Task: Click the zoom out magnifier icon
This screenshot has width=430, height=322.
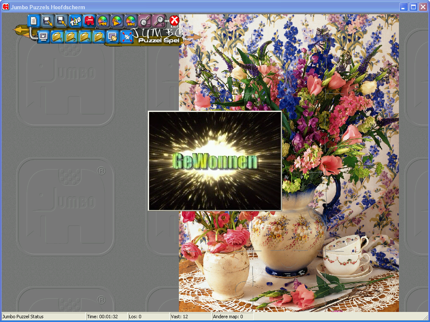Action: [145, 21]
